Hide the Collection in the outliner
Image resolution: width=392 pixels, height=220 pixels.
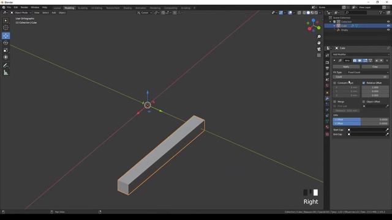388,22
